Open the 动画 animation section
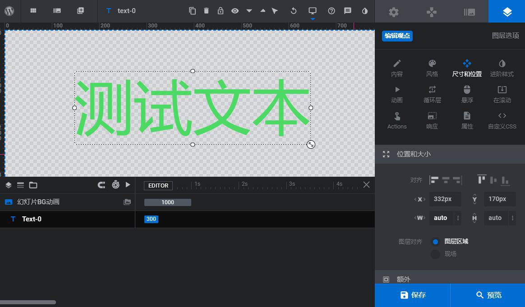Image resolution: width=525 pixels, height=307 pixels. click(397, 94)
